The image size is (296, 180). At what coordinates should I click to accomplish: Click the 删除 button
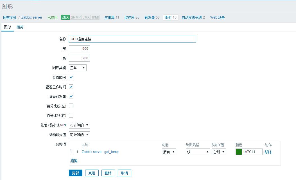pos(108,173)
